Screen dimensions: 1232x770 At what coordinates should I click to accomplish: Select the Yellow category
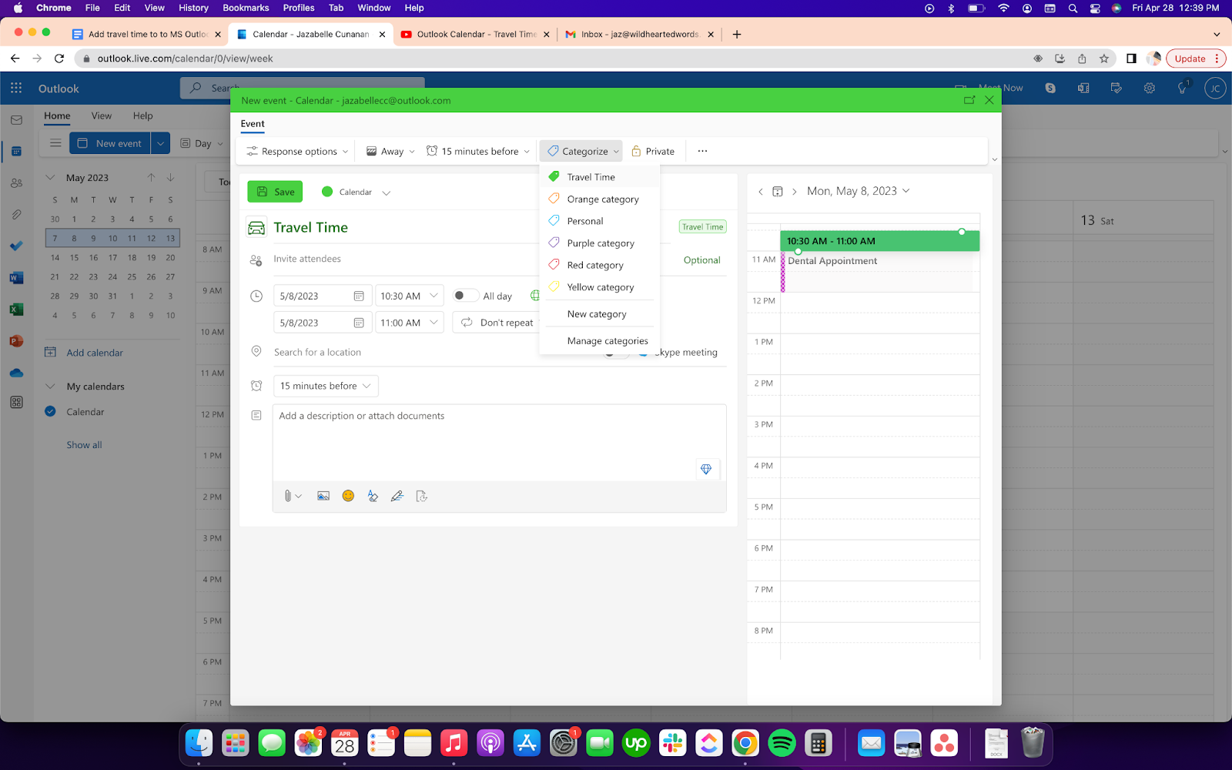tap(600, 287)
